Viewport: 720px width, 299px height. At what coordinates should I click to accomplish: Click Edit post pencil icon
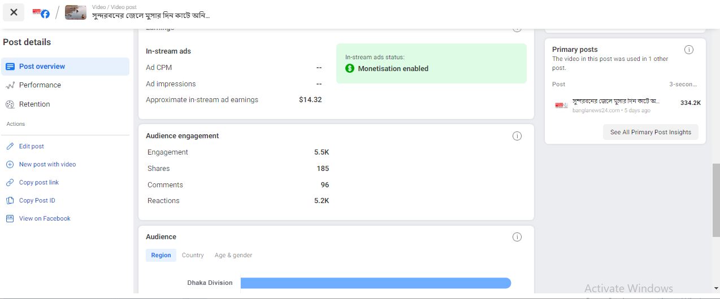click(10, 147)
